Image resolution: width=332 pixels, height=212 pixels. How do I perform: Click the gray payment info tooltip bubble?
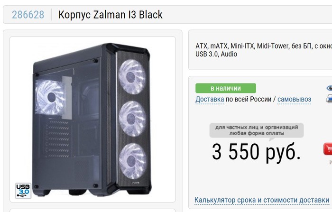(x=257, y=130)
